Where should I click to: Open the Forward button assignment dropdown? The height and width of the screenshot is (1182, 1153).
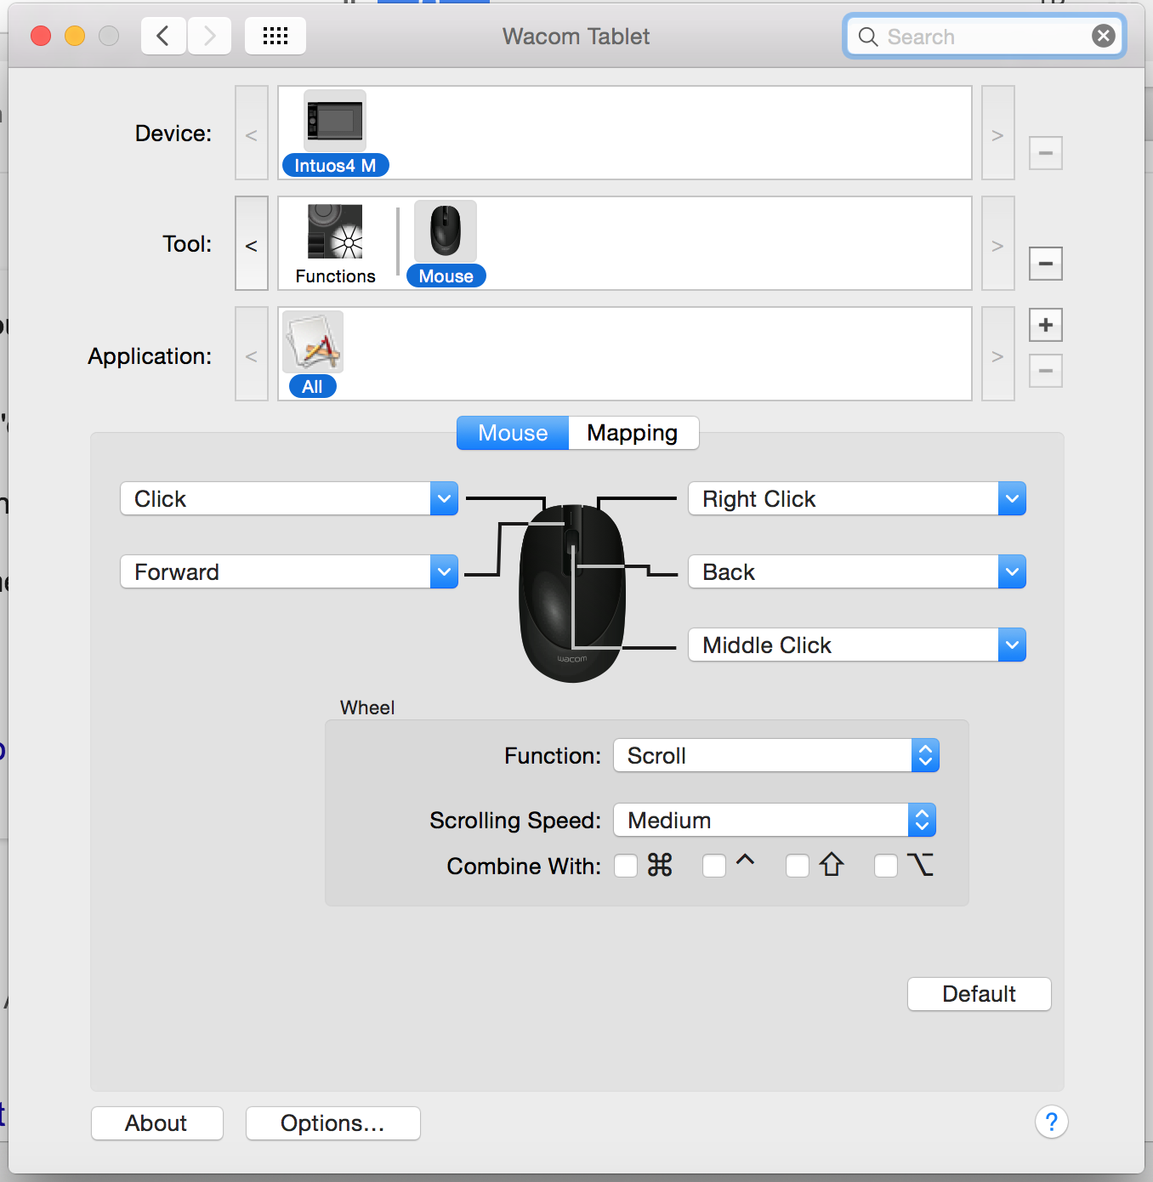[x=289, y=572]
